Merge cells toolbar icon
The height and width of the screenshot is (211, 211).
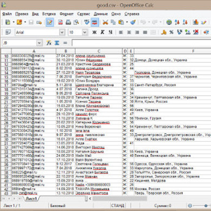tap(153, 32)
